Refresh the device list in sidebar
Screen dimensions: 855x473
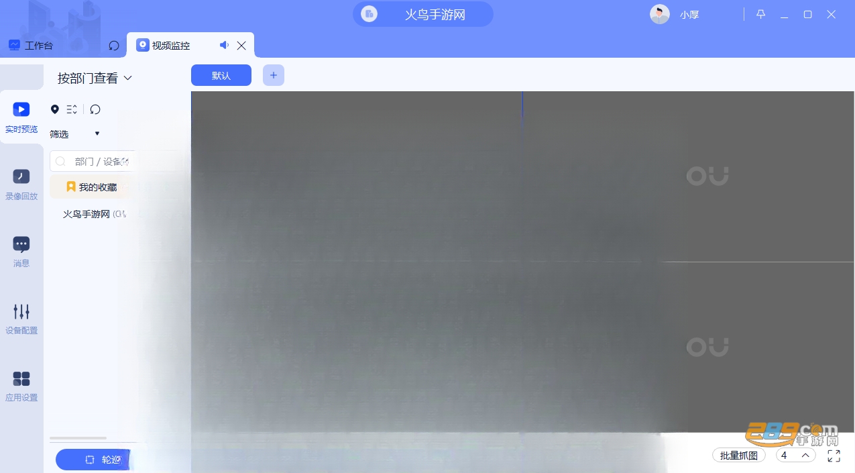pyautogui.click(x=95, y=109)
